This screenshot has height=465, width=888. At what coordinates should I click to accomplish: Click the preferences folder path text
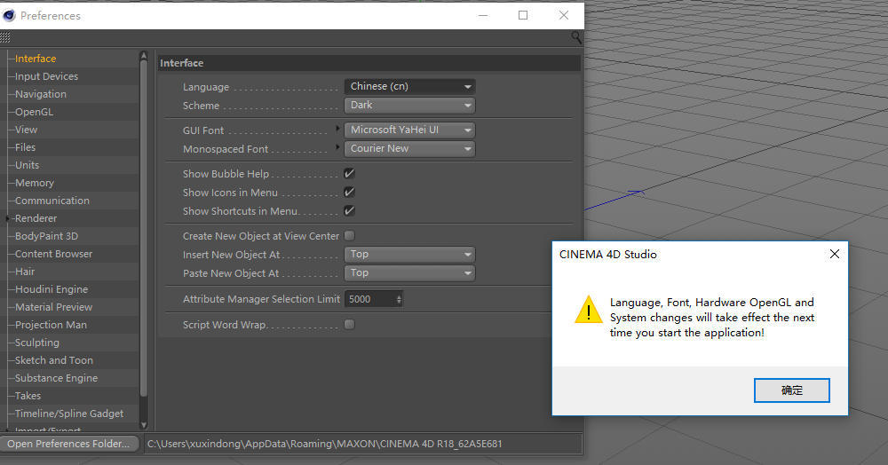(324, 444)
